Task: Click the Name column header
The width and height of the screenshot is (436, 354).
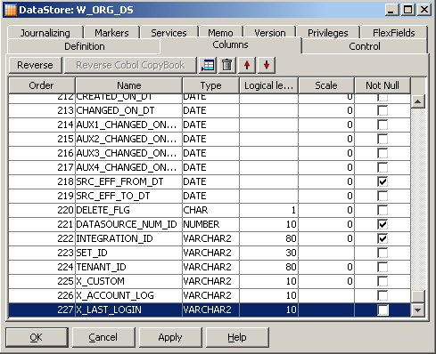Action: (129, 85)
